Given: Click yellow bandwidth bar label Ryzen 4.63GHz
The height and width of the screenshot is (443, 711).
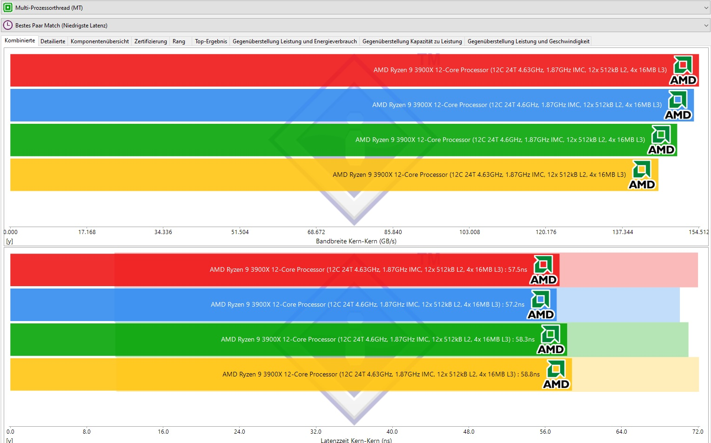Looking at the screenshot, I should click(x=479, y=175).
